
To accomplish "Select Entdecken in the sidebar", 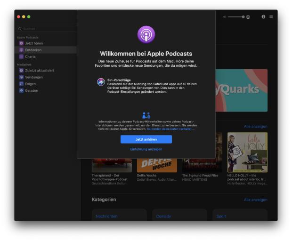I will (x=46, y=50).
